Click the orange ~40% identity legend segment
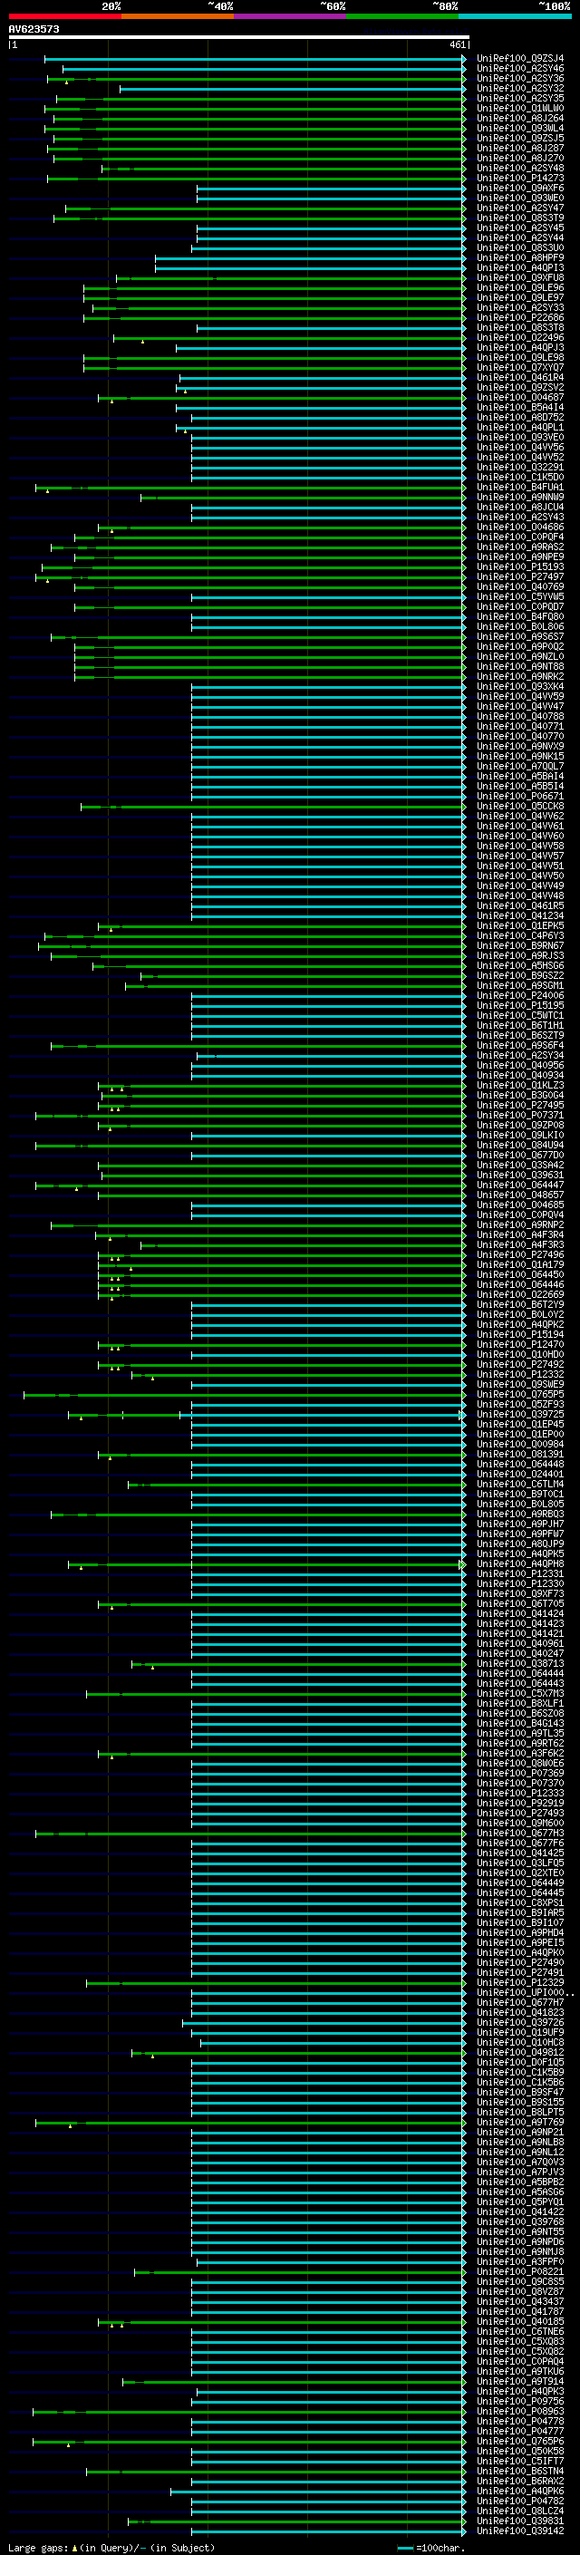Viewport: 580px width, 2555px height. coord(178,16)
